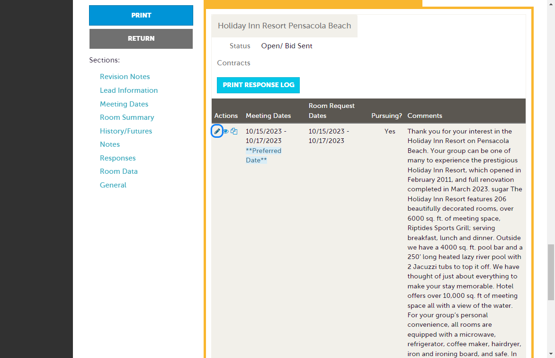The width and height of the screenshot is (555, 358).
Task: Click the Room Request Dates column header
Action: coord(331,111)
